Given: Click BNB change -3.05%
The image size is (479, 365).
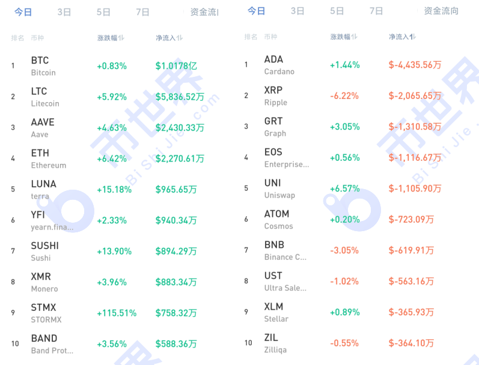Looking at the screenshot, I should (344, 250).
